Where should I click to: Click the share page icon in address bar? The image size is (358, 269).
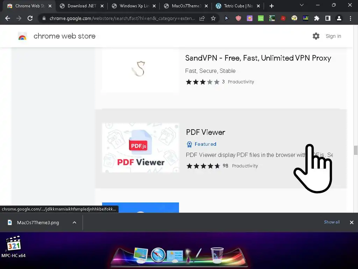tap(202, 18)
